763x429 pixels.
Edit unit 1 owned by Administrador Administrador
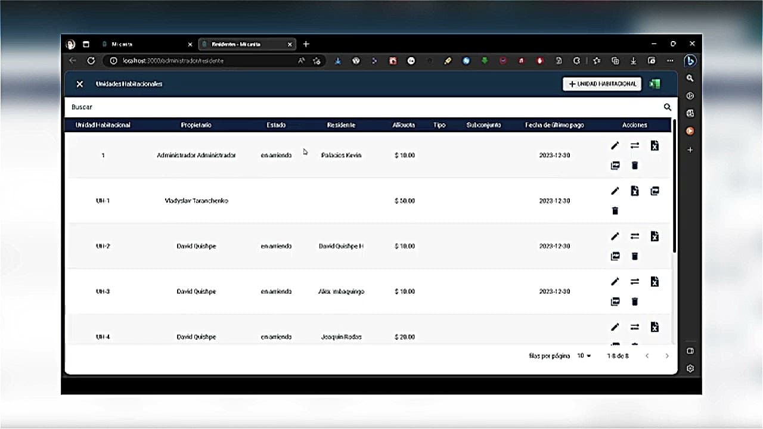(x=615, y=145)
